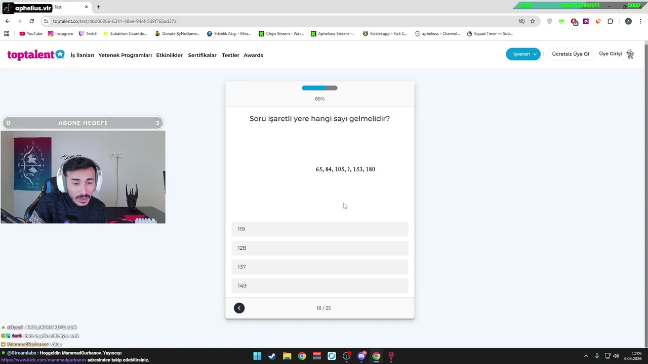Open Discord from the taskbar
648x364 pixels.
tap(361, 356)
